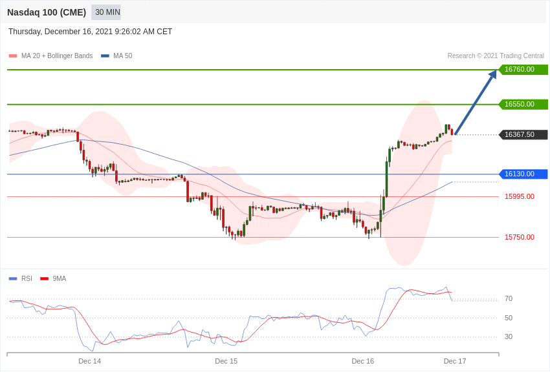The image size is (550, 372).
Task: Click the RSI legend label
Action: (27, 278)
